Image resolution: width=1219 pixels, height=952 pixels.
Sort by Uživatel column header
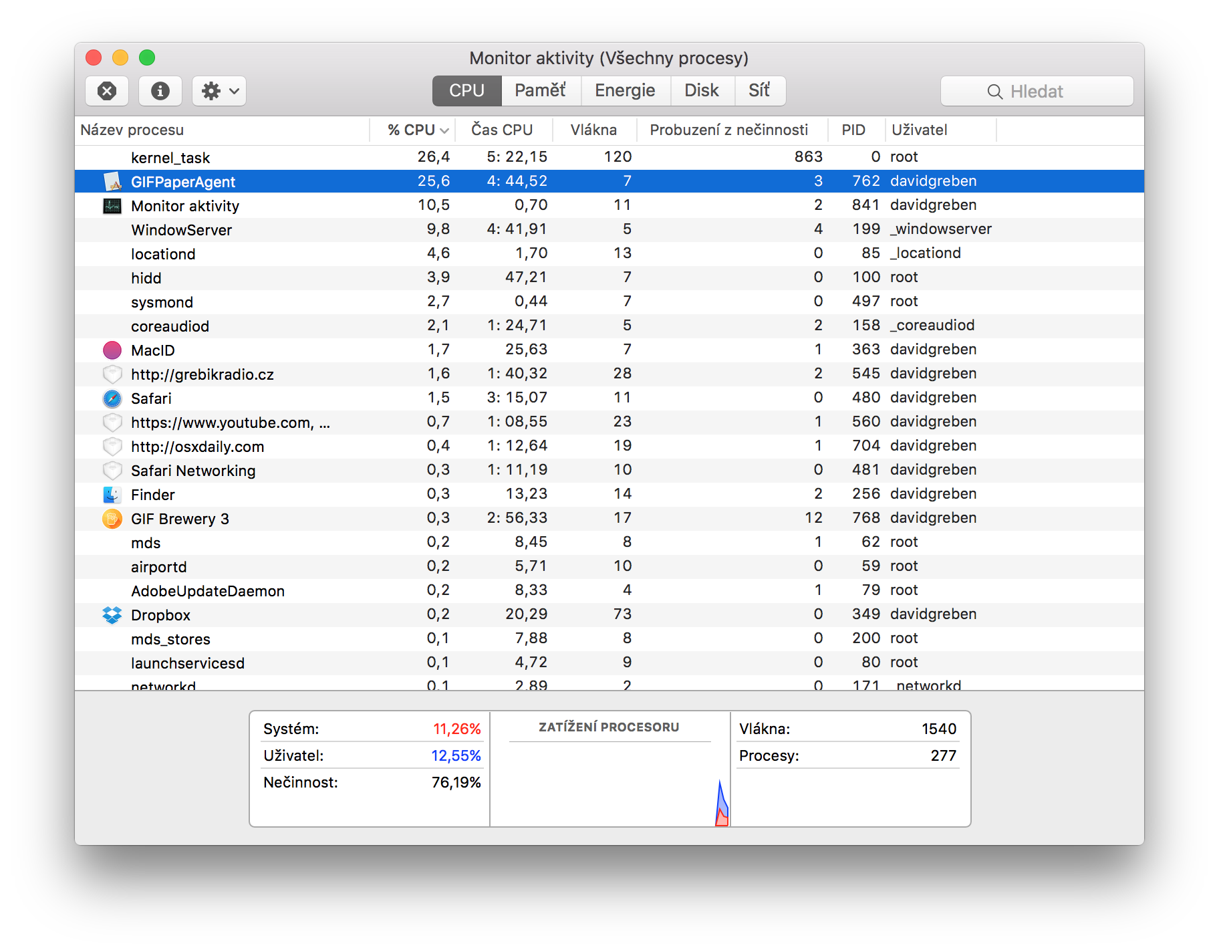click(940, 130)
